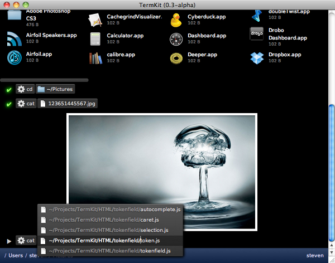Click the Dashboard.app gauge icon

coord(176,39)
